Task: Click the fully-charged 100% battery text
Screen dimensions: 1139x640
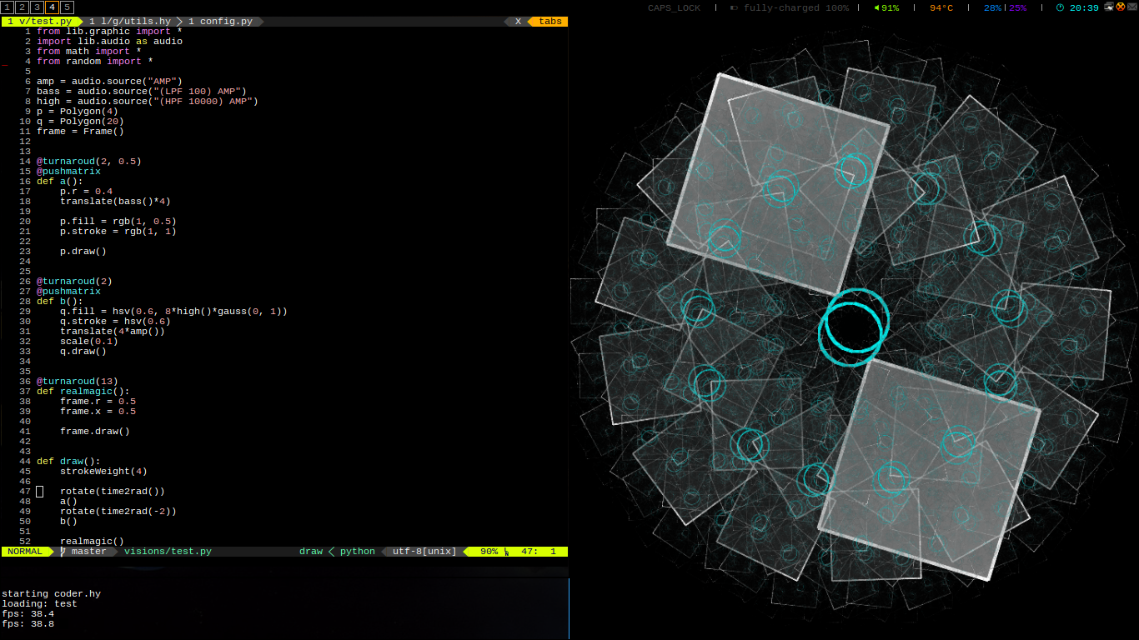Action: tap(796, 7)
